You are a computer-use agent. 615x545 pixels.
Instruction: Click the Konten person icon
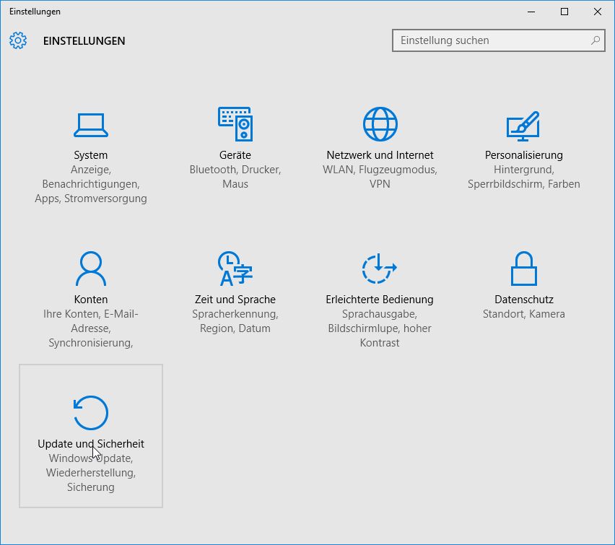(x=91, y=269)
